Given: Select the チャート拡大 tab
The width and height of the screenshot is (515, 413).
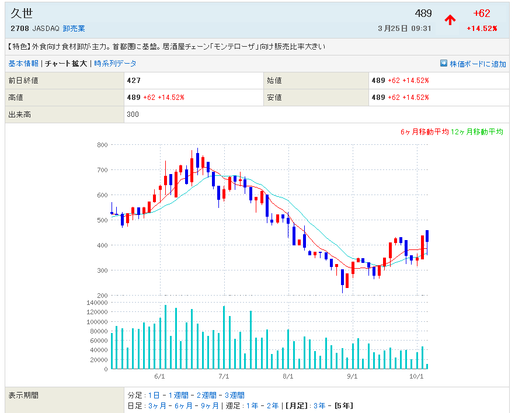Looking at the screenshot, I should [66, 64].
